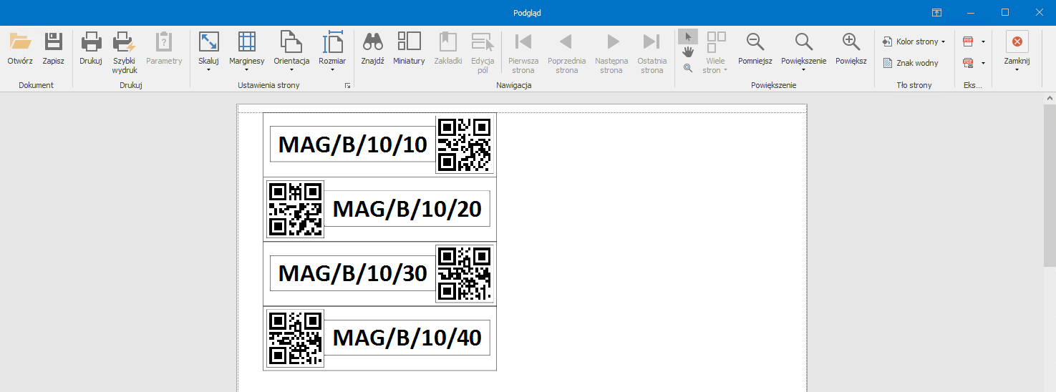Screen dimensions: 1056x392
Task: Save the preview with Zapisz
Action: (54, 49)
